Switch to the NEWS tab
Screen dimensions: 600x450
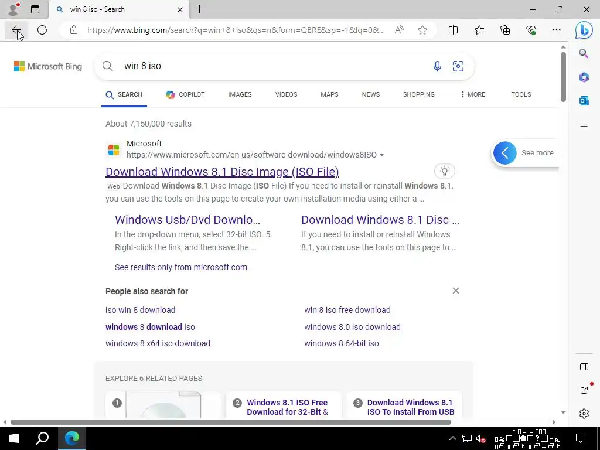pyautogui.click(x=371, y=94)
